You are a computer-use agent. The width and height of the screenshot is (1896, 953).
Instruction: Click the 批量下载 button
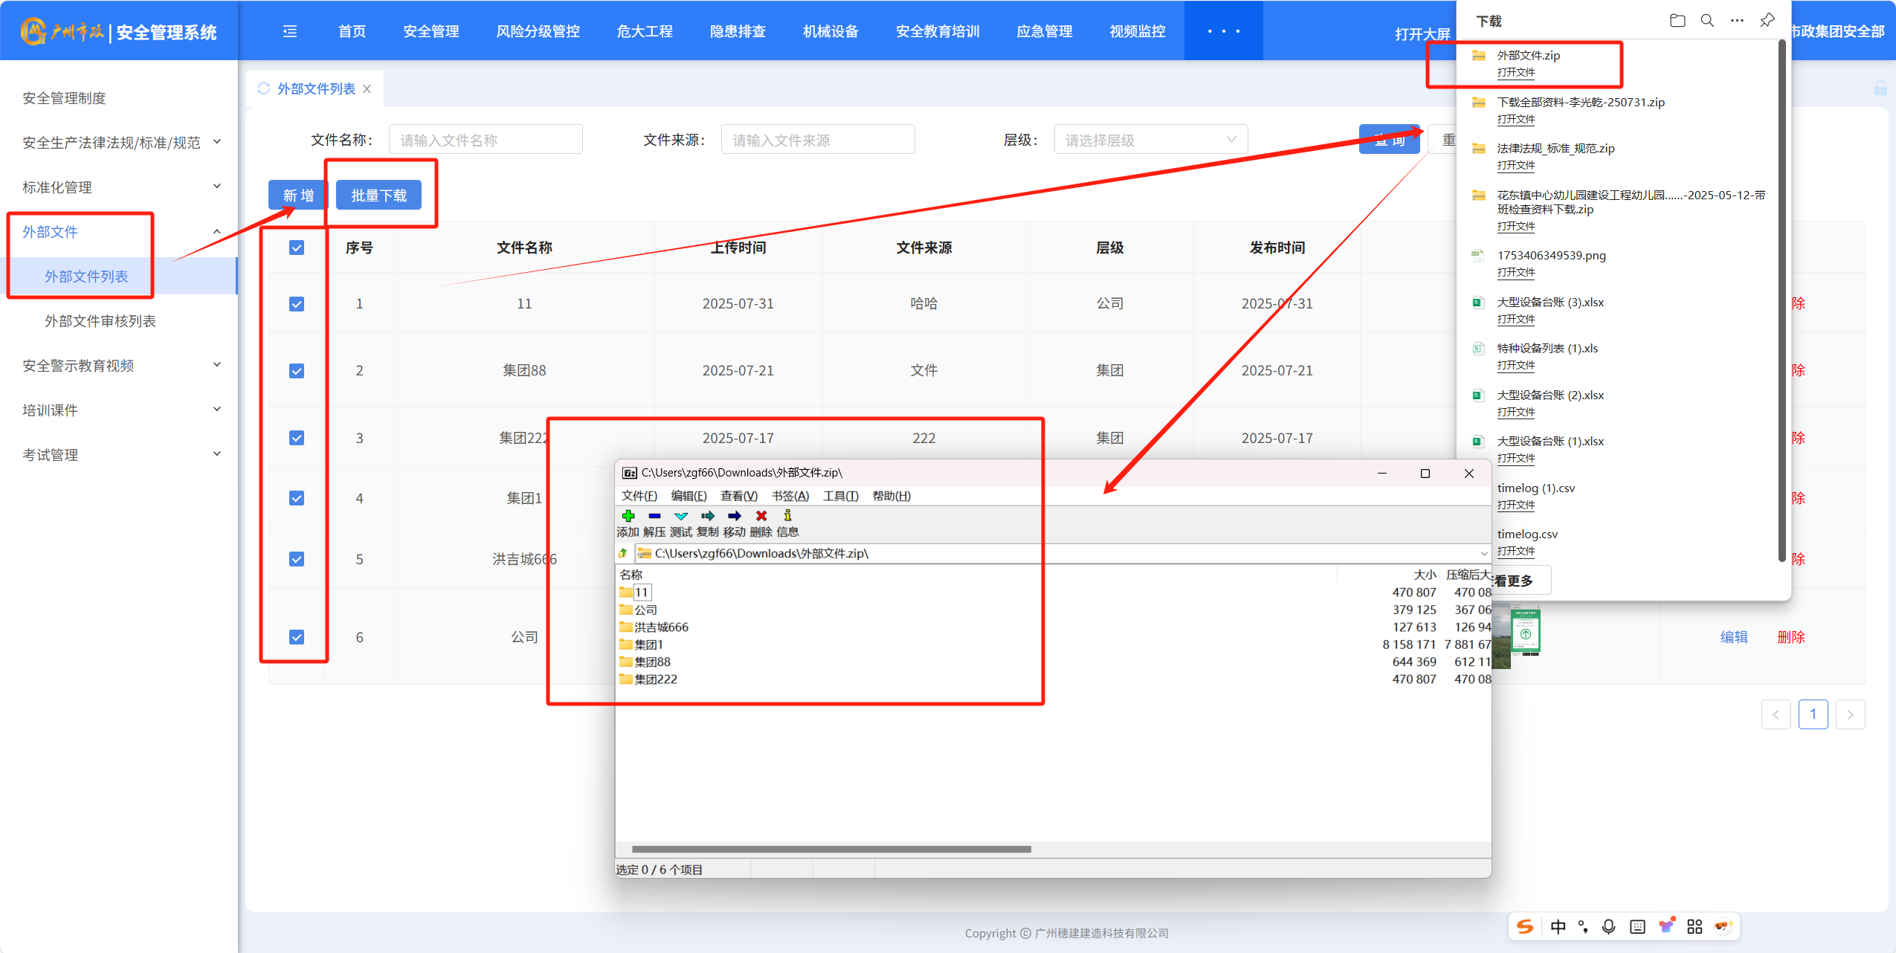pos(378,196)
